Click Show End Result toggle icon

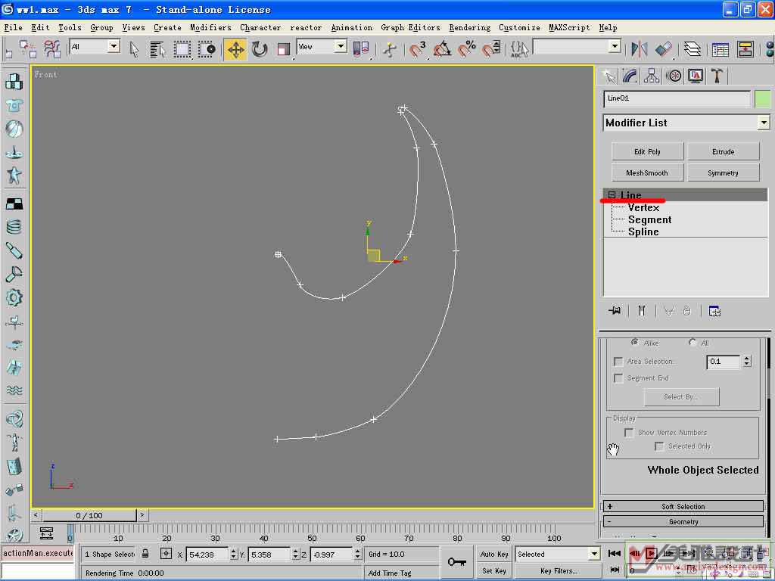[x=642, y=311]
